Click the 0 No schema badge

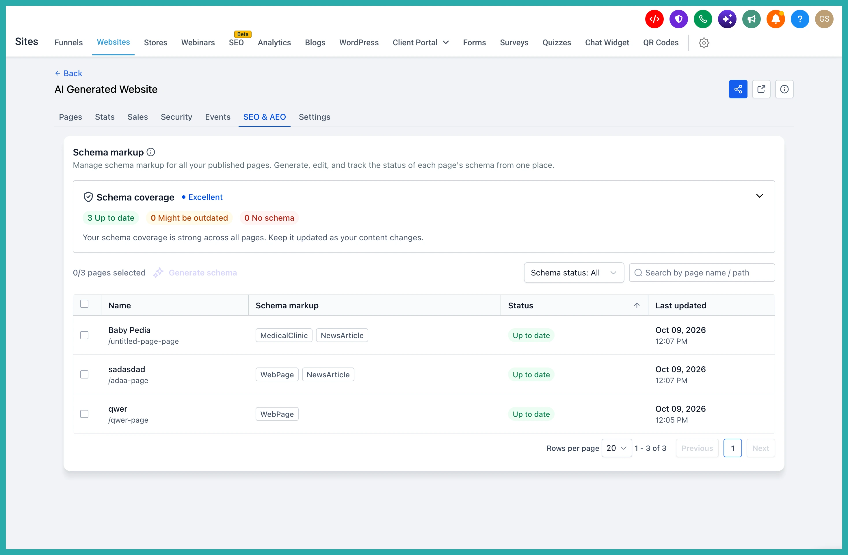coord(269,218)
